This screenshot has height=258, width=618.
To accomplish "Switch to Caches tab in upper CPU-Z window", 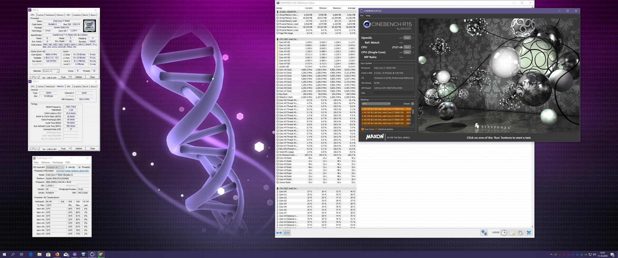I will [x=40, y=15].
